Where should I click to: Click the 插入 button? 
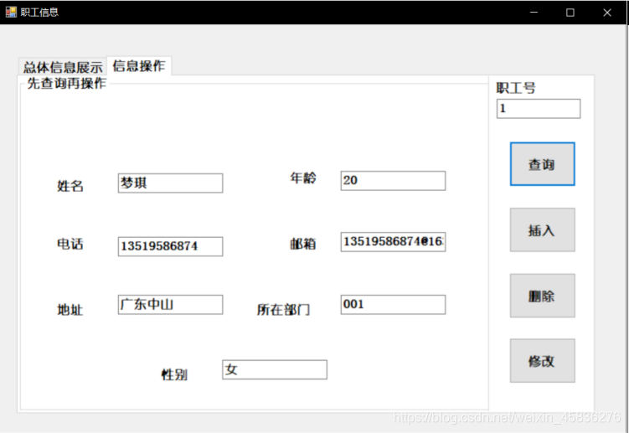(543, 230)
